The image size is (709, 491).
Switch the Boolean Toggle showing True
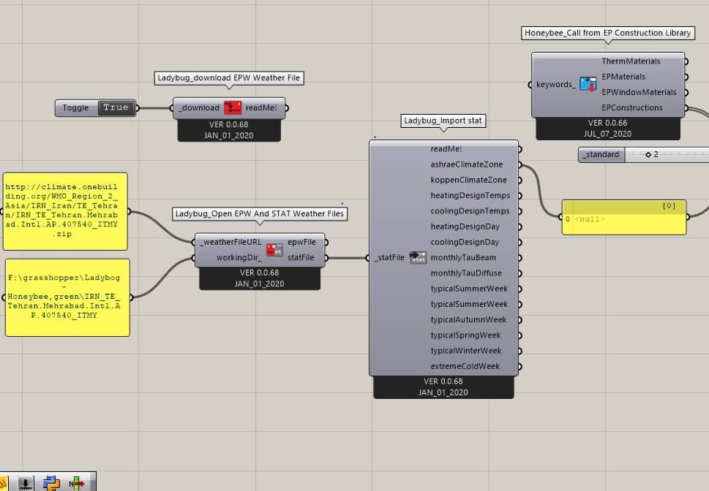(x=116, y=108)
